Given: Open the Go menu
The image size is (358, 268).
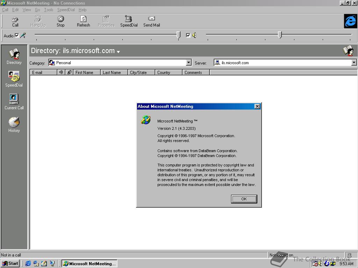Looking at the screenshot, I should pos(37,10).
